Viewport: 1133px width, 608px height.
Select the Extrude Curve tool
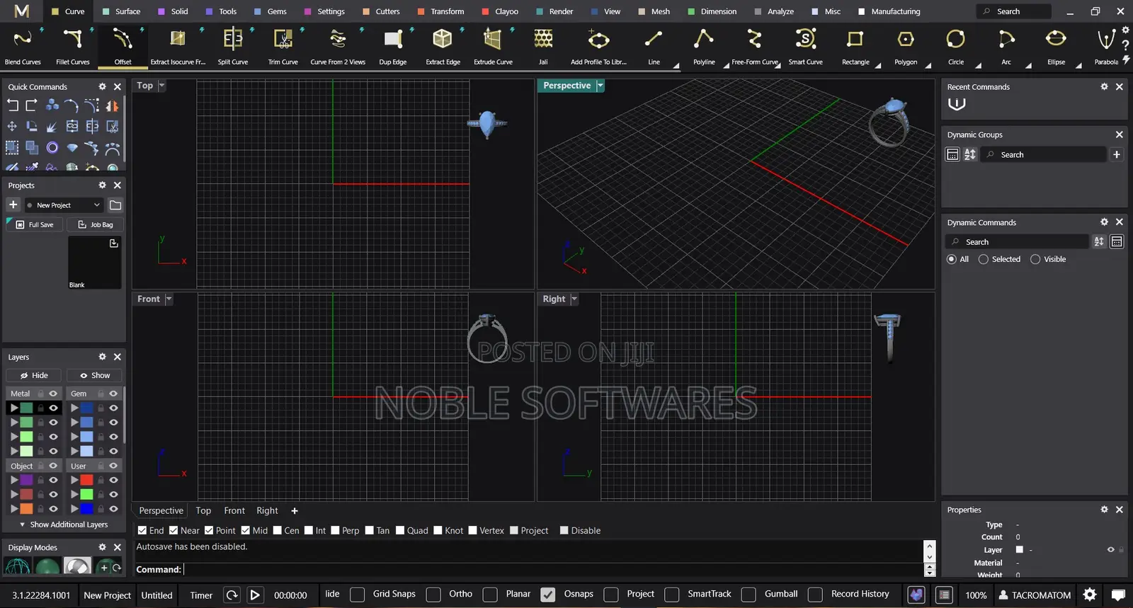[x=494, y=47]
